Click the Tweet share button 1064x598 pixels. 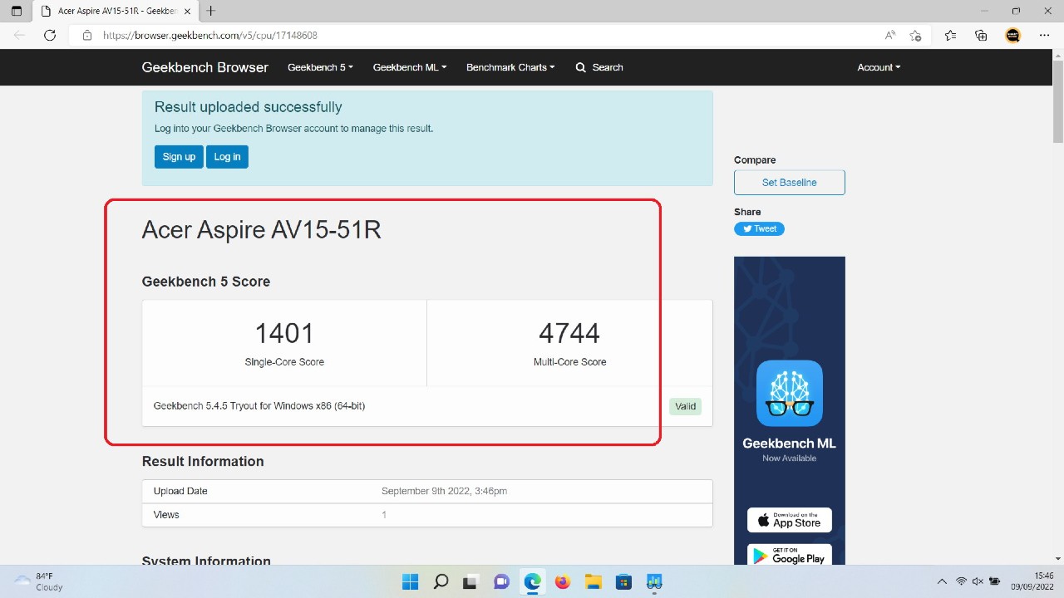click(759, 229)
